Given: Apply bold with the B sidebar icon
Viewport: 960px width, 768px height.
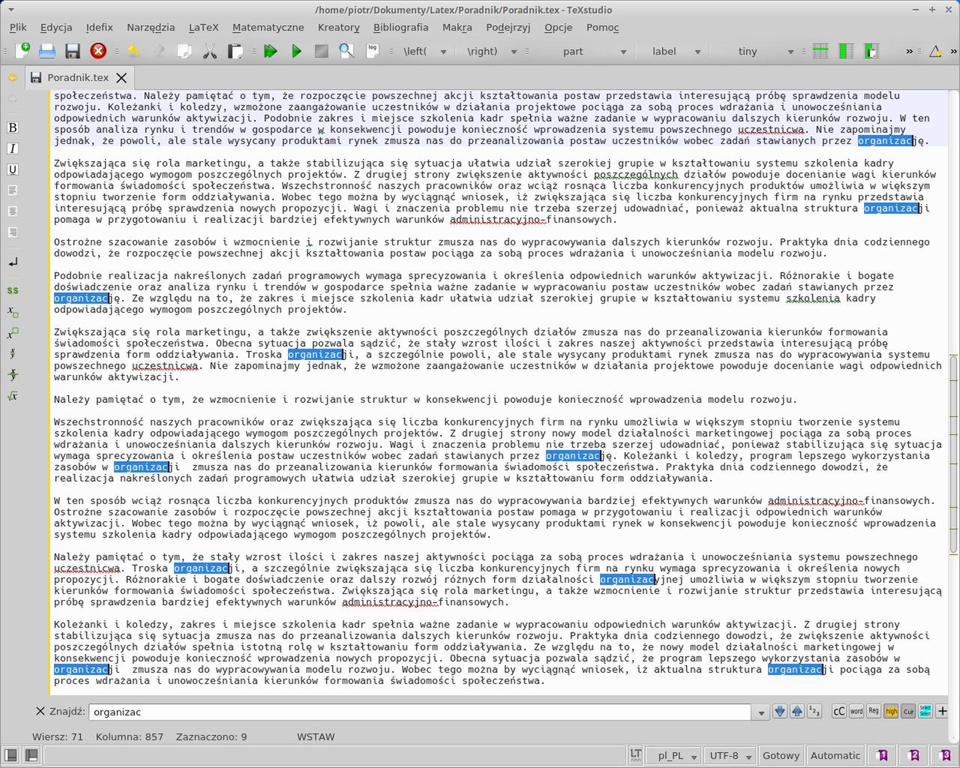Looking at the screenshot, I should tap(12, 127).
